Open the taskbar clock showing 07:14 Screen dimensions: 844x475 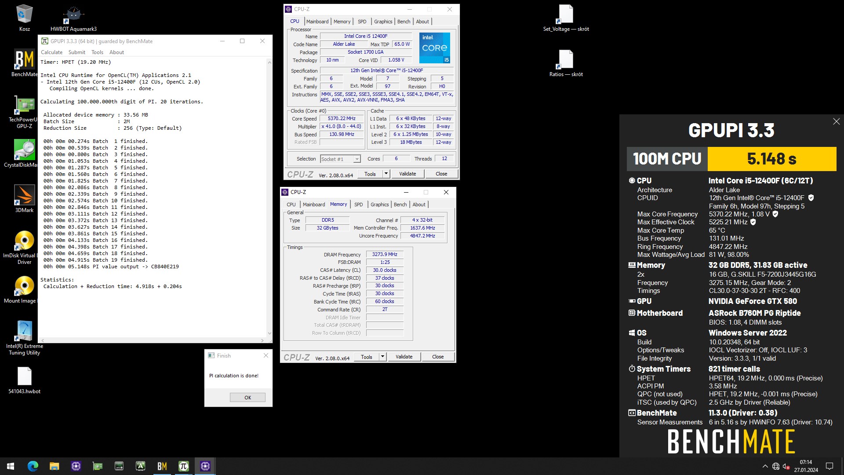pyautogui.click(x=806, y=466)
